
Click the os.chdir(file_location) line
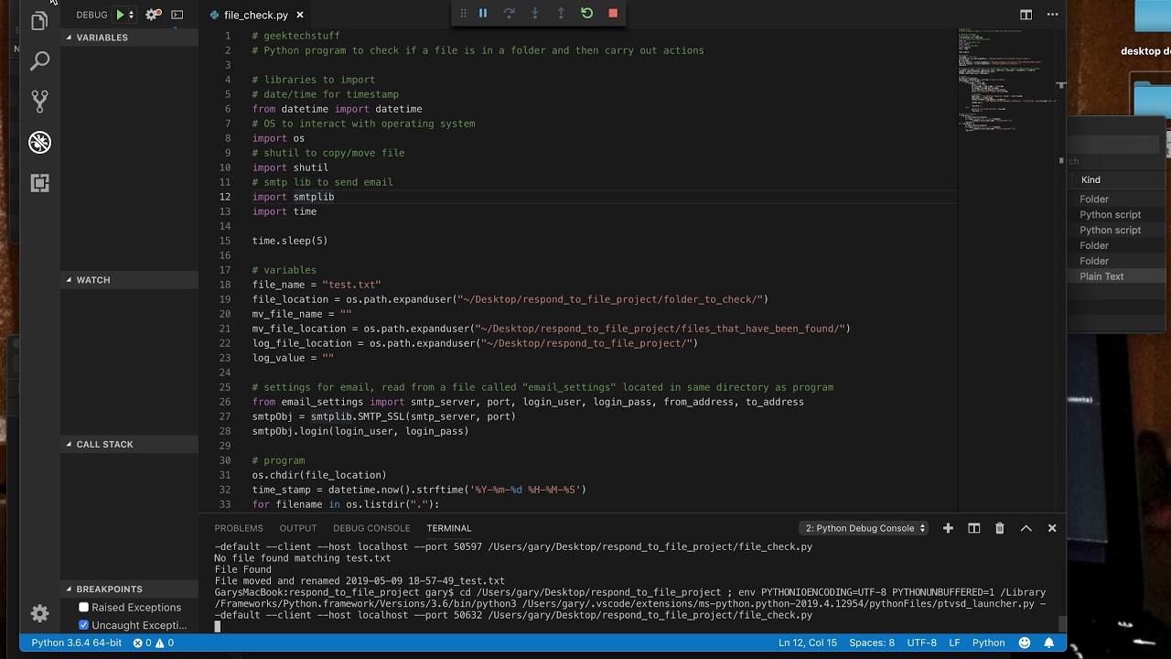tap(319, 475)
